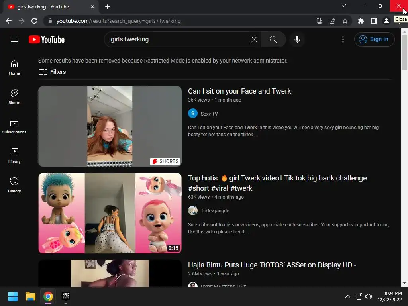Open the Chrome extensions puzzle icon

[361, 21]
